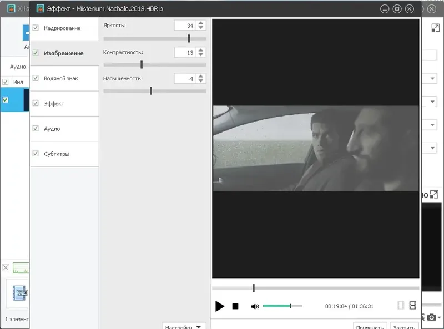Click the Контрастность slider handle
This screenshot has height=329, width=444.
tap(142, 64)
